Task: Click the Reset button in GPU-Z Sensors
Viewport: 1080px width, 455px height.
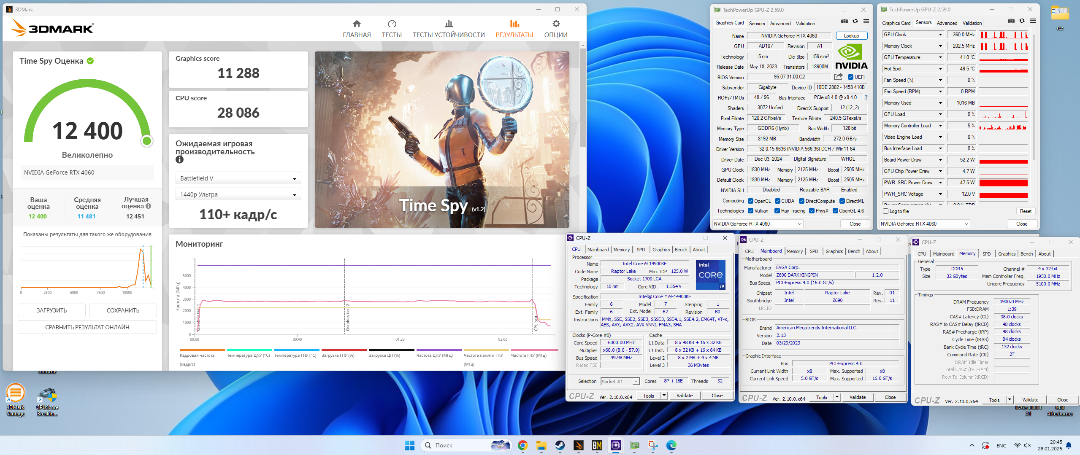Action: [1025, 211]
